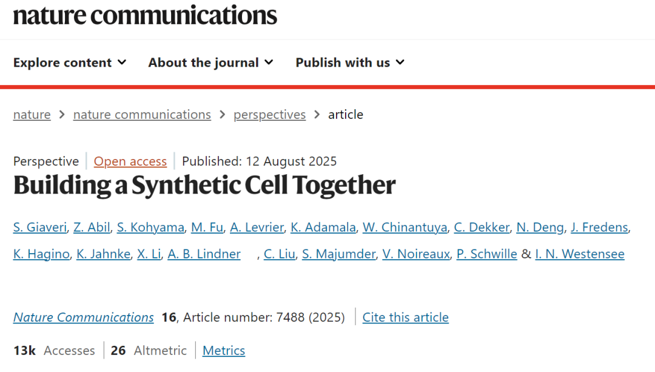655x372 pixels.
Task: Select author C. Dekker
Action: [x=482, y=228]
